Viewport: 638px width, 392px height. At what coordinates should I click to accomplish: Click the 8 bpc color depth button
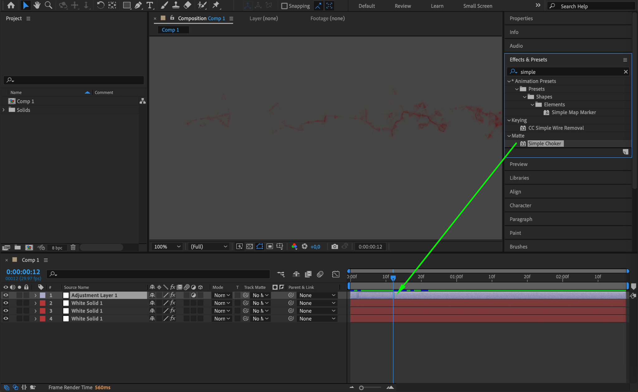(x=57, y=248)
